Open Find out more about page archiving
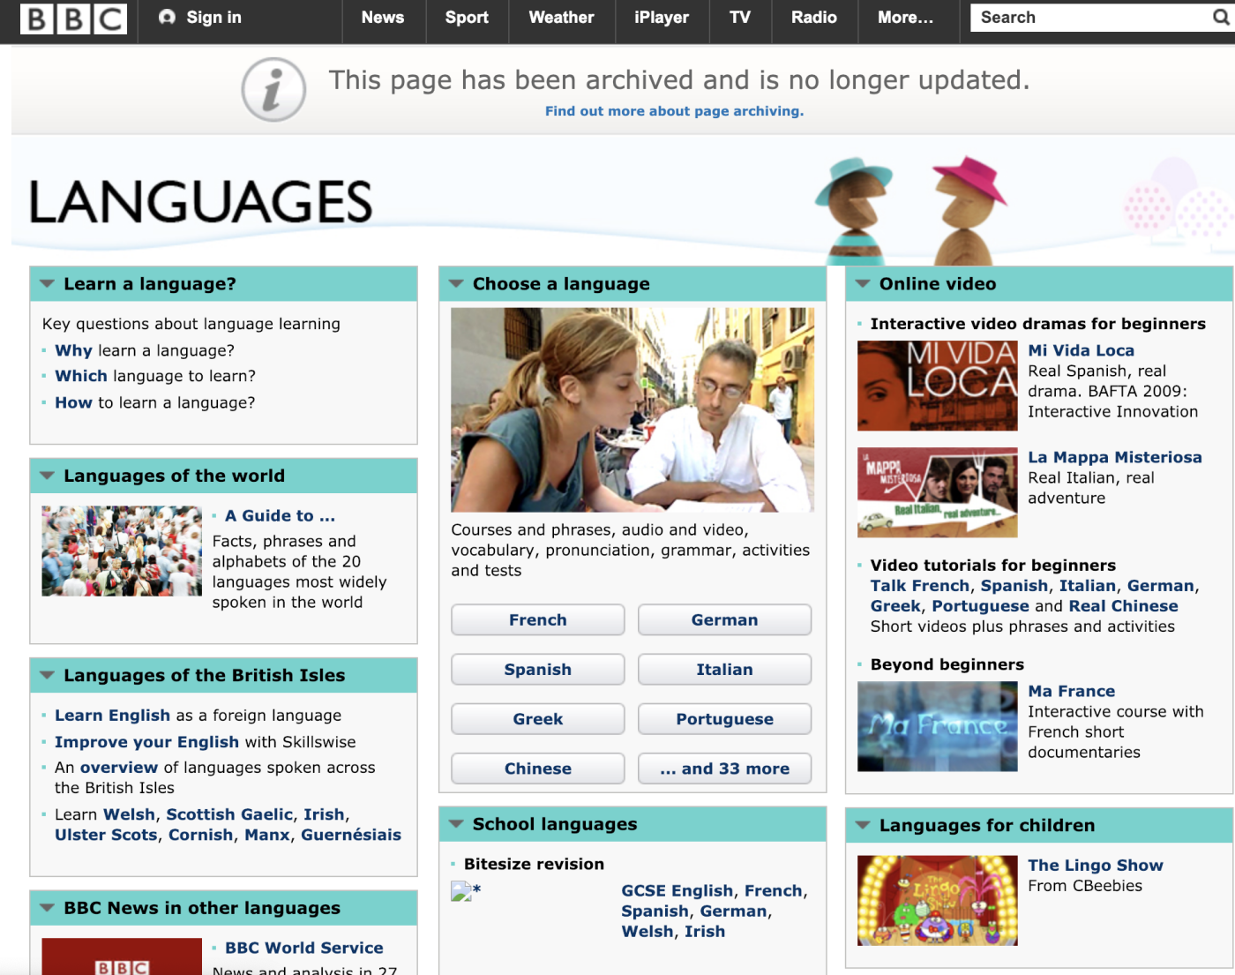This screenshot has width=1235, height=975. pos(674,111)
